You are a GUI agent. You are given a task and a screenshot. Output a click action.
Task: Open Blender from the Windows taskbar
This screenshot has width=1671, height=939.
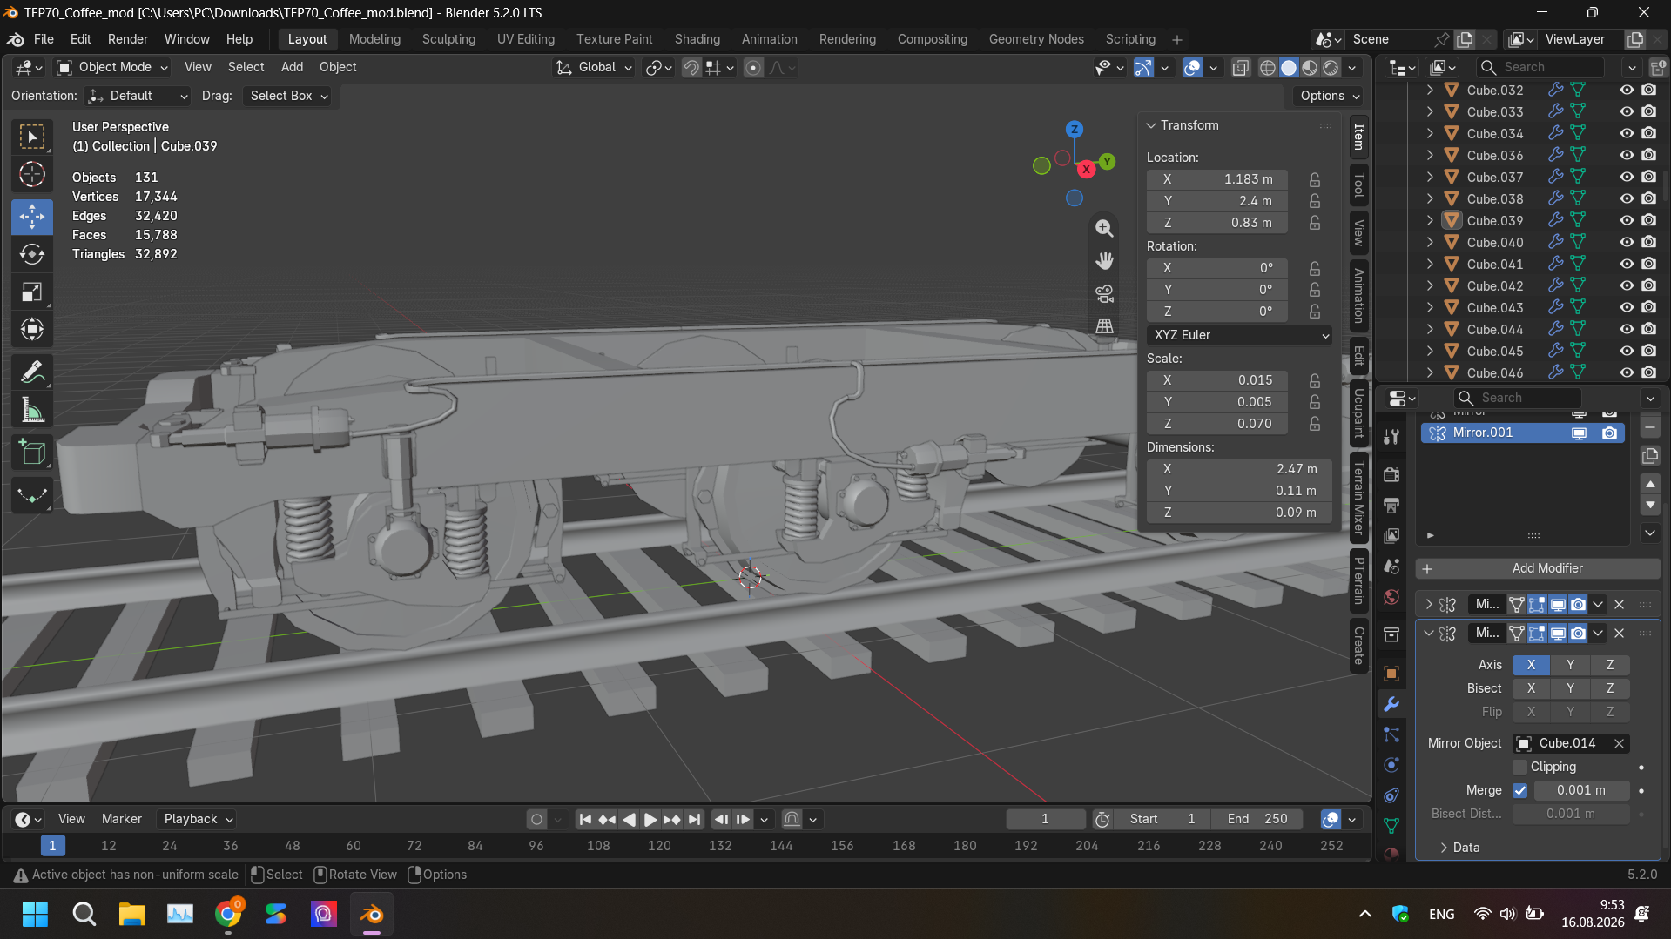pos(372,914)
